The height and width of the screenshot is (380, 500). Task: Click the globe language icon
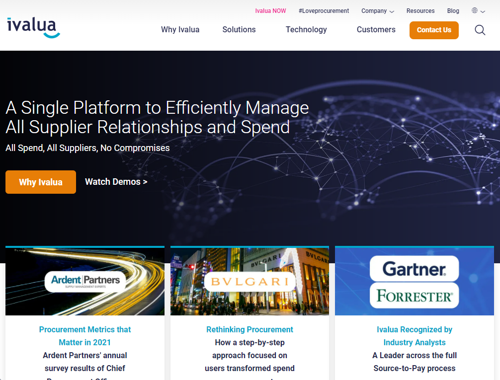click(x=475, y=11)
